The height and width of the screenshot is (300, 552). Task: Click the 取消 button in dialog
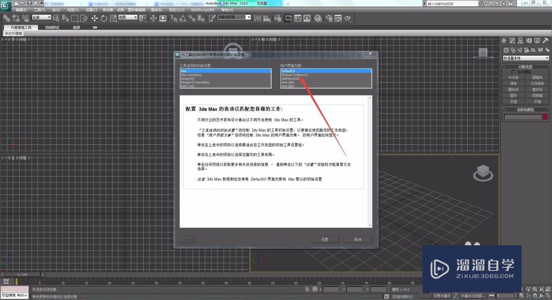pyautogui.click(x=358, y=239)
